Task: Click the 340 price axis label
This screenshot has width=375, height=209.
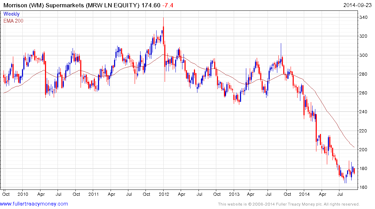Action: click(363, 17)
